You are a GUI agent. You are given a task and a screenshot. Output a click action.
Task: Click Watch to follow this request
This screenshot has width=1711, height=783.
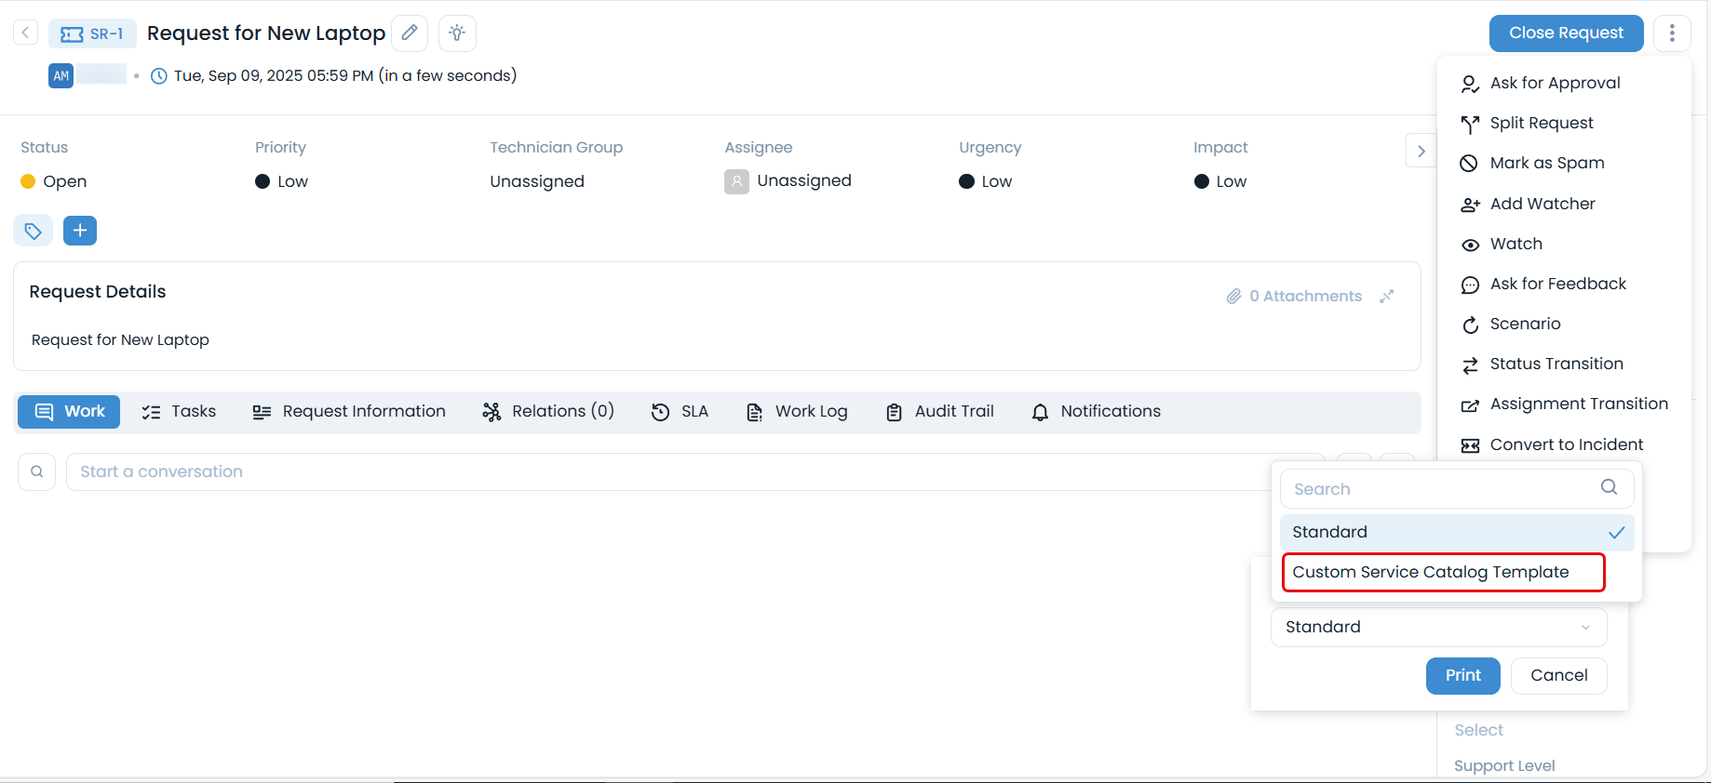tap(1516, 244)
